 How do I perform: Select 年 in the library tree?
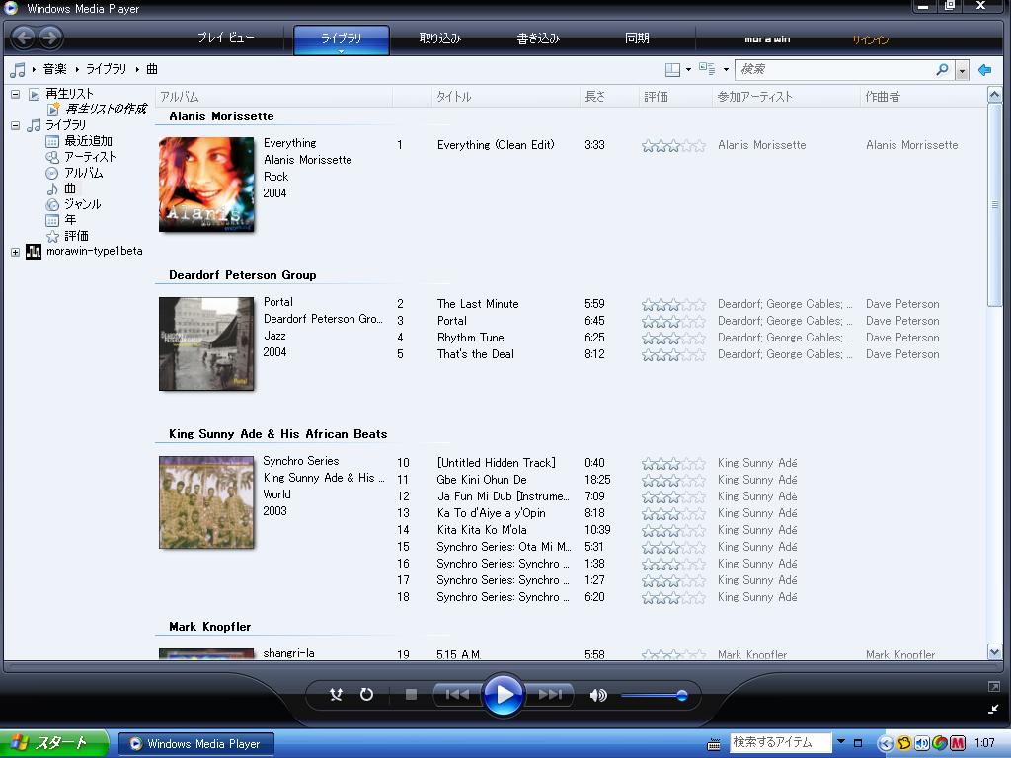70,220
